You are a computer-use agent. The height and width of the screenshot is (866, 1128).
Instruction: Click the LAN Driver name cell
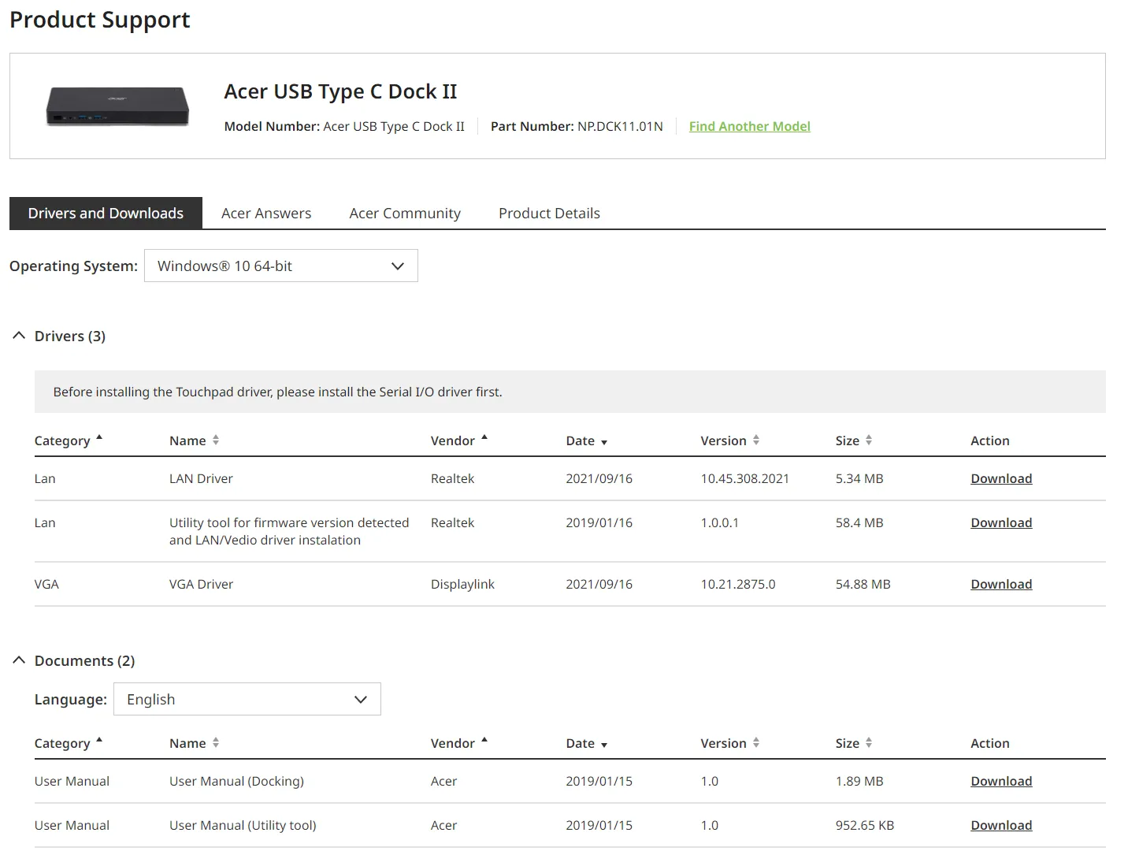(201, 478)
